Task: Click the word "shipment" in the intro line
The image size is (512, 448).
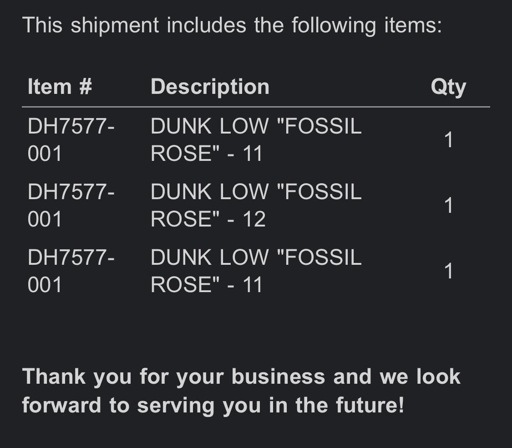Action: pyautogui.click(x=115, y=25)
